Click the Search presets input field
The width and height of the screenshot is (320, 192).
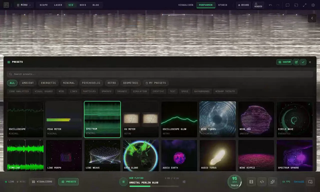[x=160, y=74]
